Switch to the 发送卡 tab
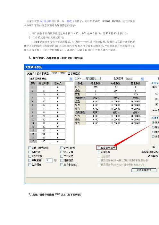 point(30,73)
